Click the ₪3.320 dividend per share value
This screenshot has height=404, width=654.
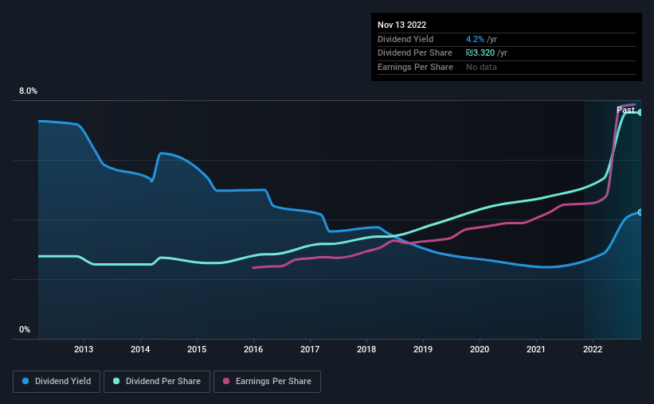pyautogui.click(x=484, y=52)
